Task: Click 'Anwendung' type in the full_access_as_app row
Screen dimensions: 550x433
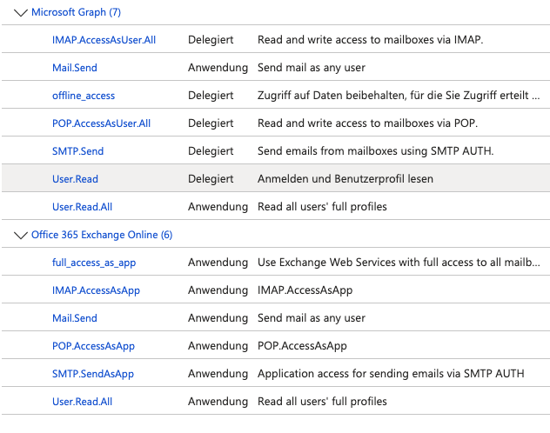Action: [218, 263]
